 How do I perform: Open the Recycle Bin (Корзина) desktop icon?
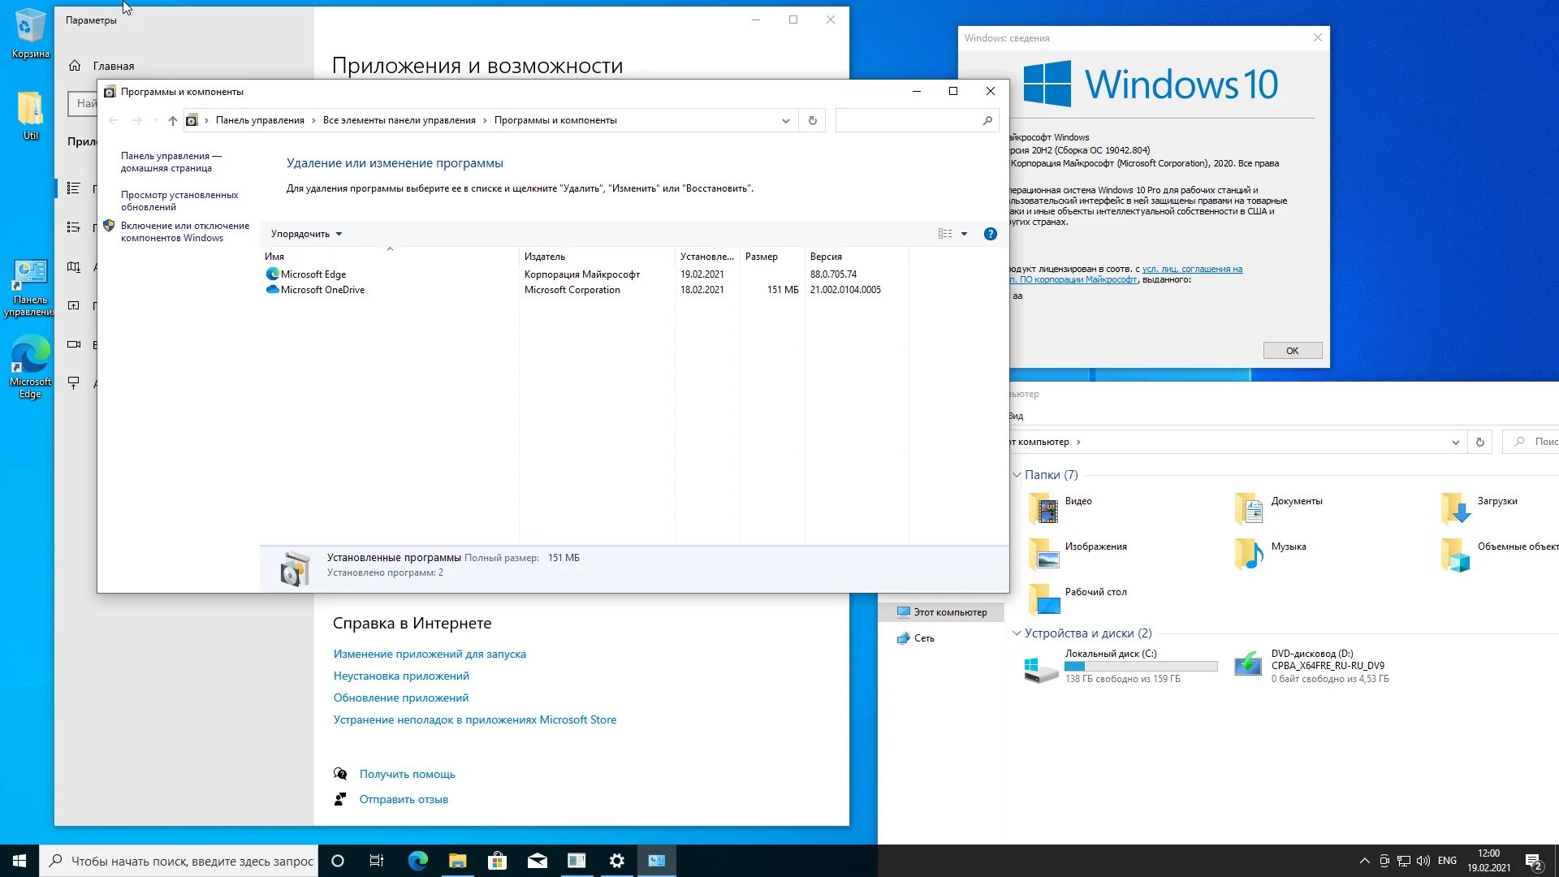pyautogui.click(x=30, y=34)
